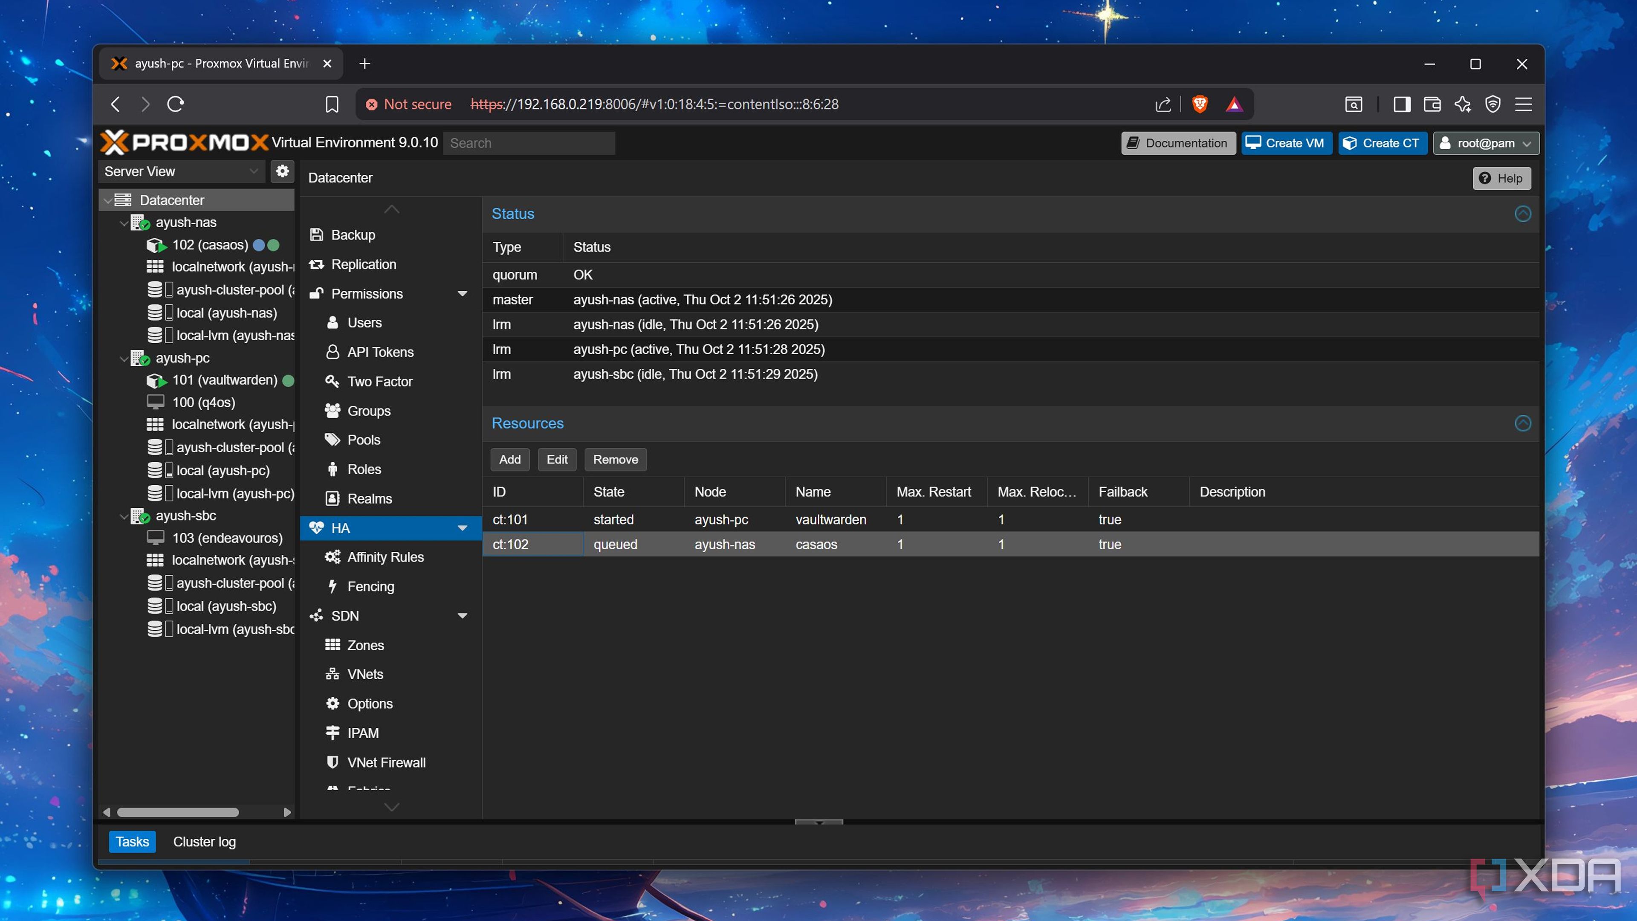Click the VNet Firewall shield icon
1637x921 pixels.
(x=333, y=763)
